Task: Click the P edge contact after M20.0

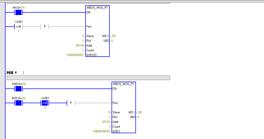Action: pos(71,103)
